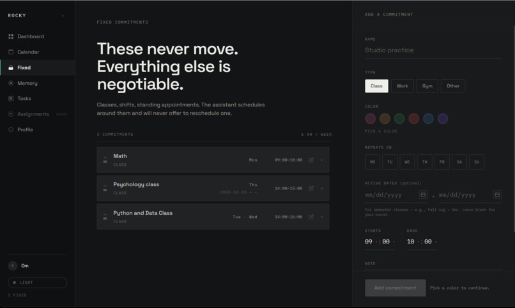Open the Dashboard page
The height and width of the screenshot is (308, 515).
tap(38, 36)
